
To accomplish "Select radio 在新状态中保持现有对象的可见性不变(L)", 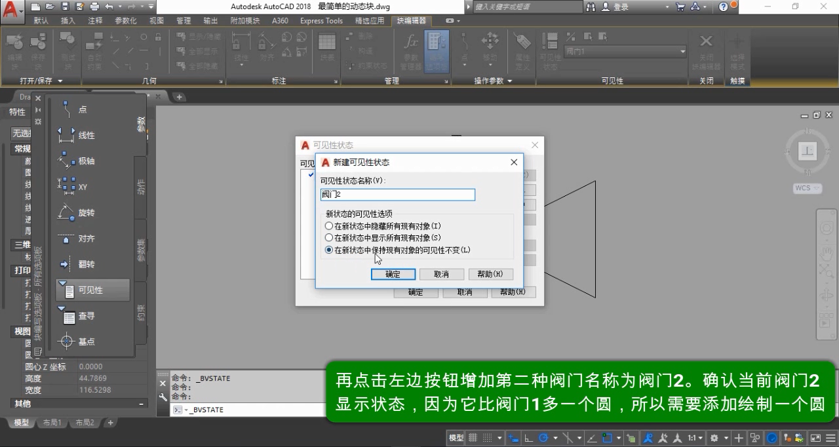I will point(329,250).
